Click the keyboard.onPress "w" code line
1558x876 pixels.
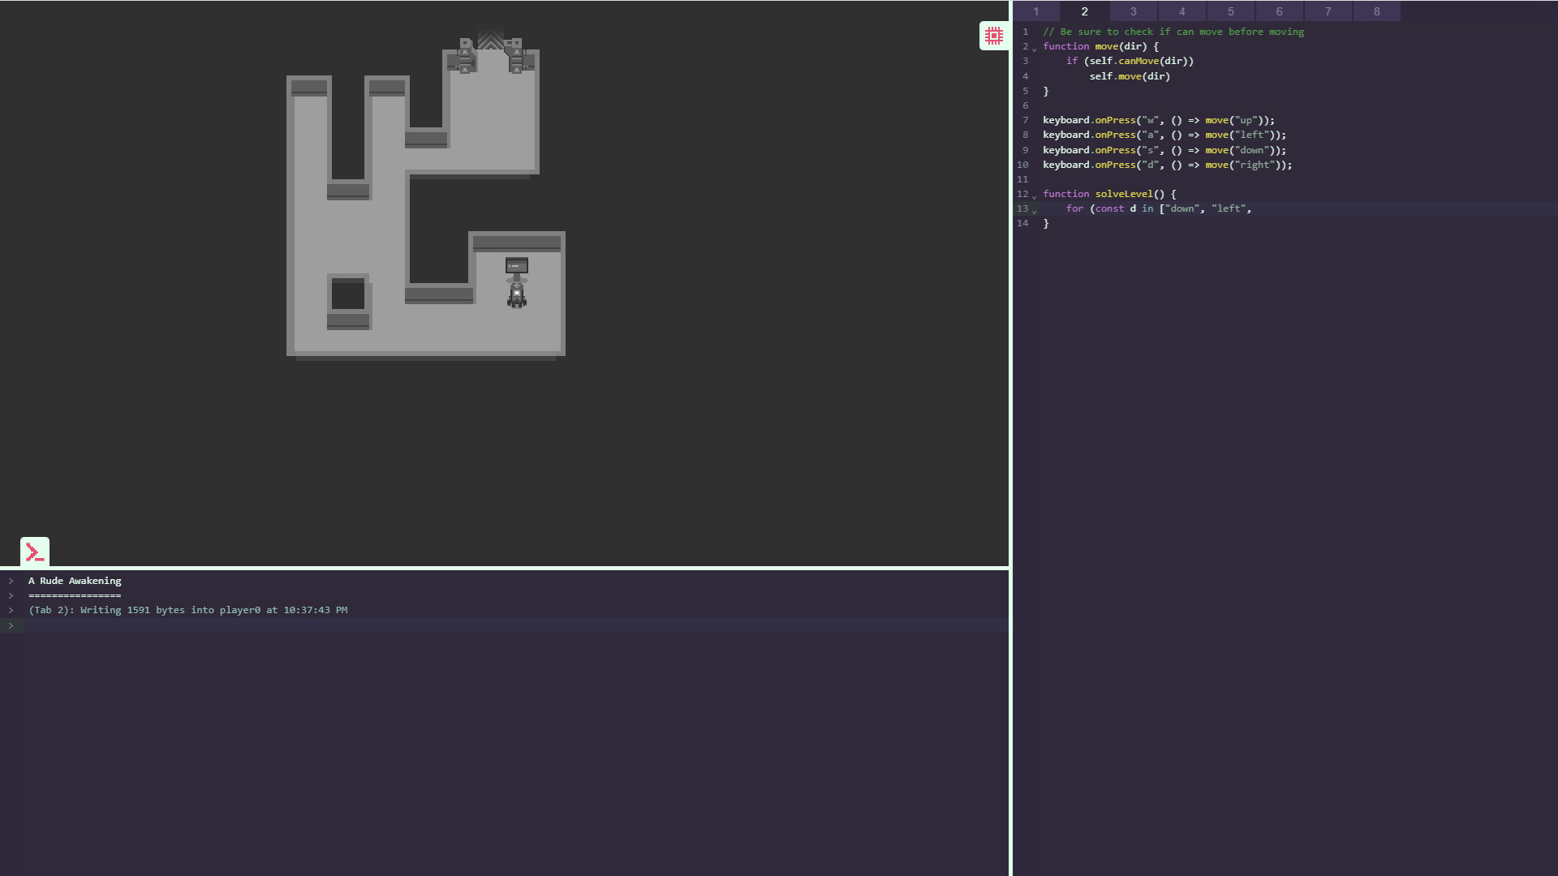pyautogui.click(x=1158, y=120)
